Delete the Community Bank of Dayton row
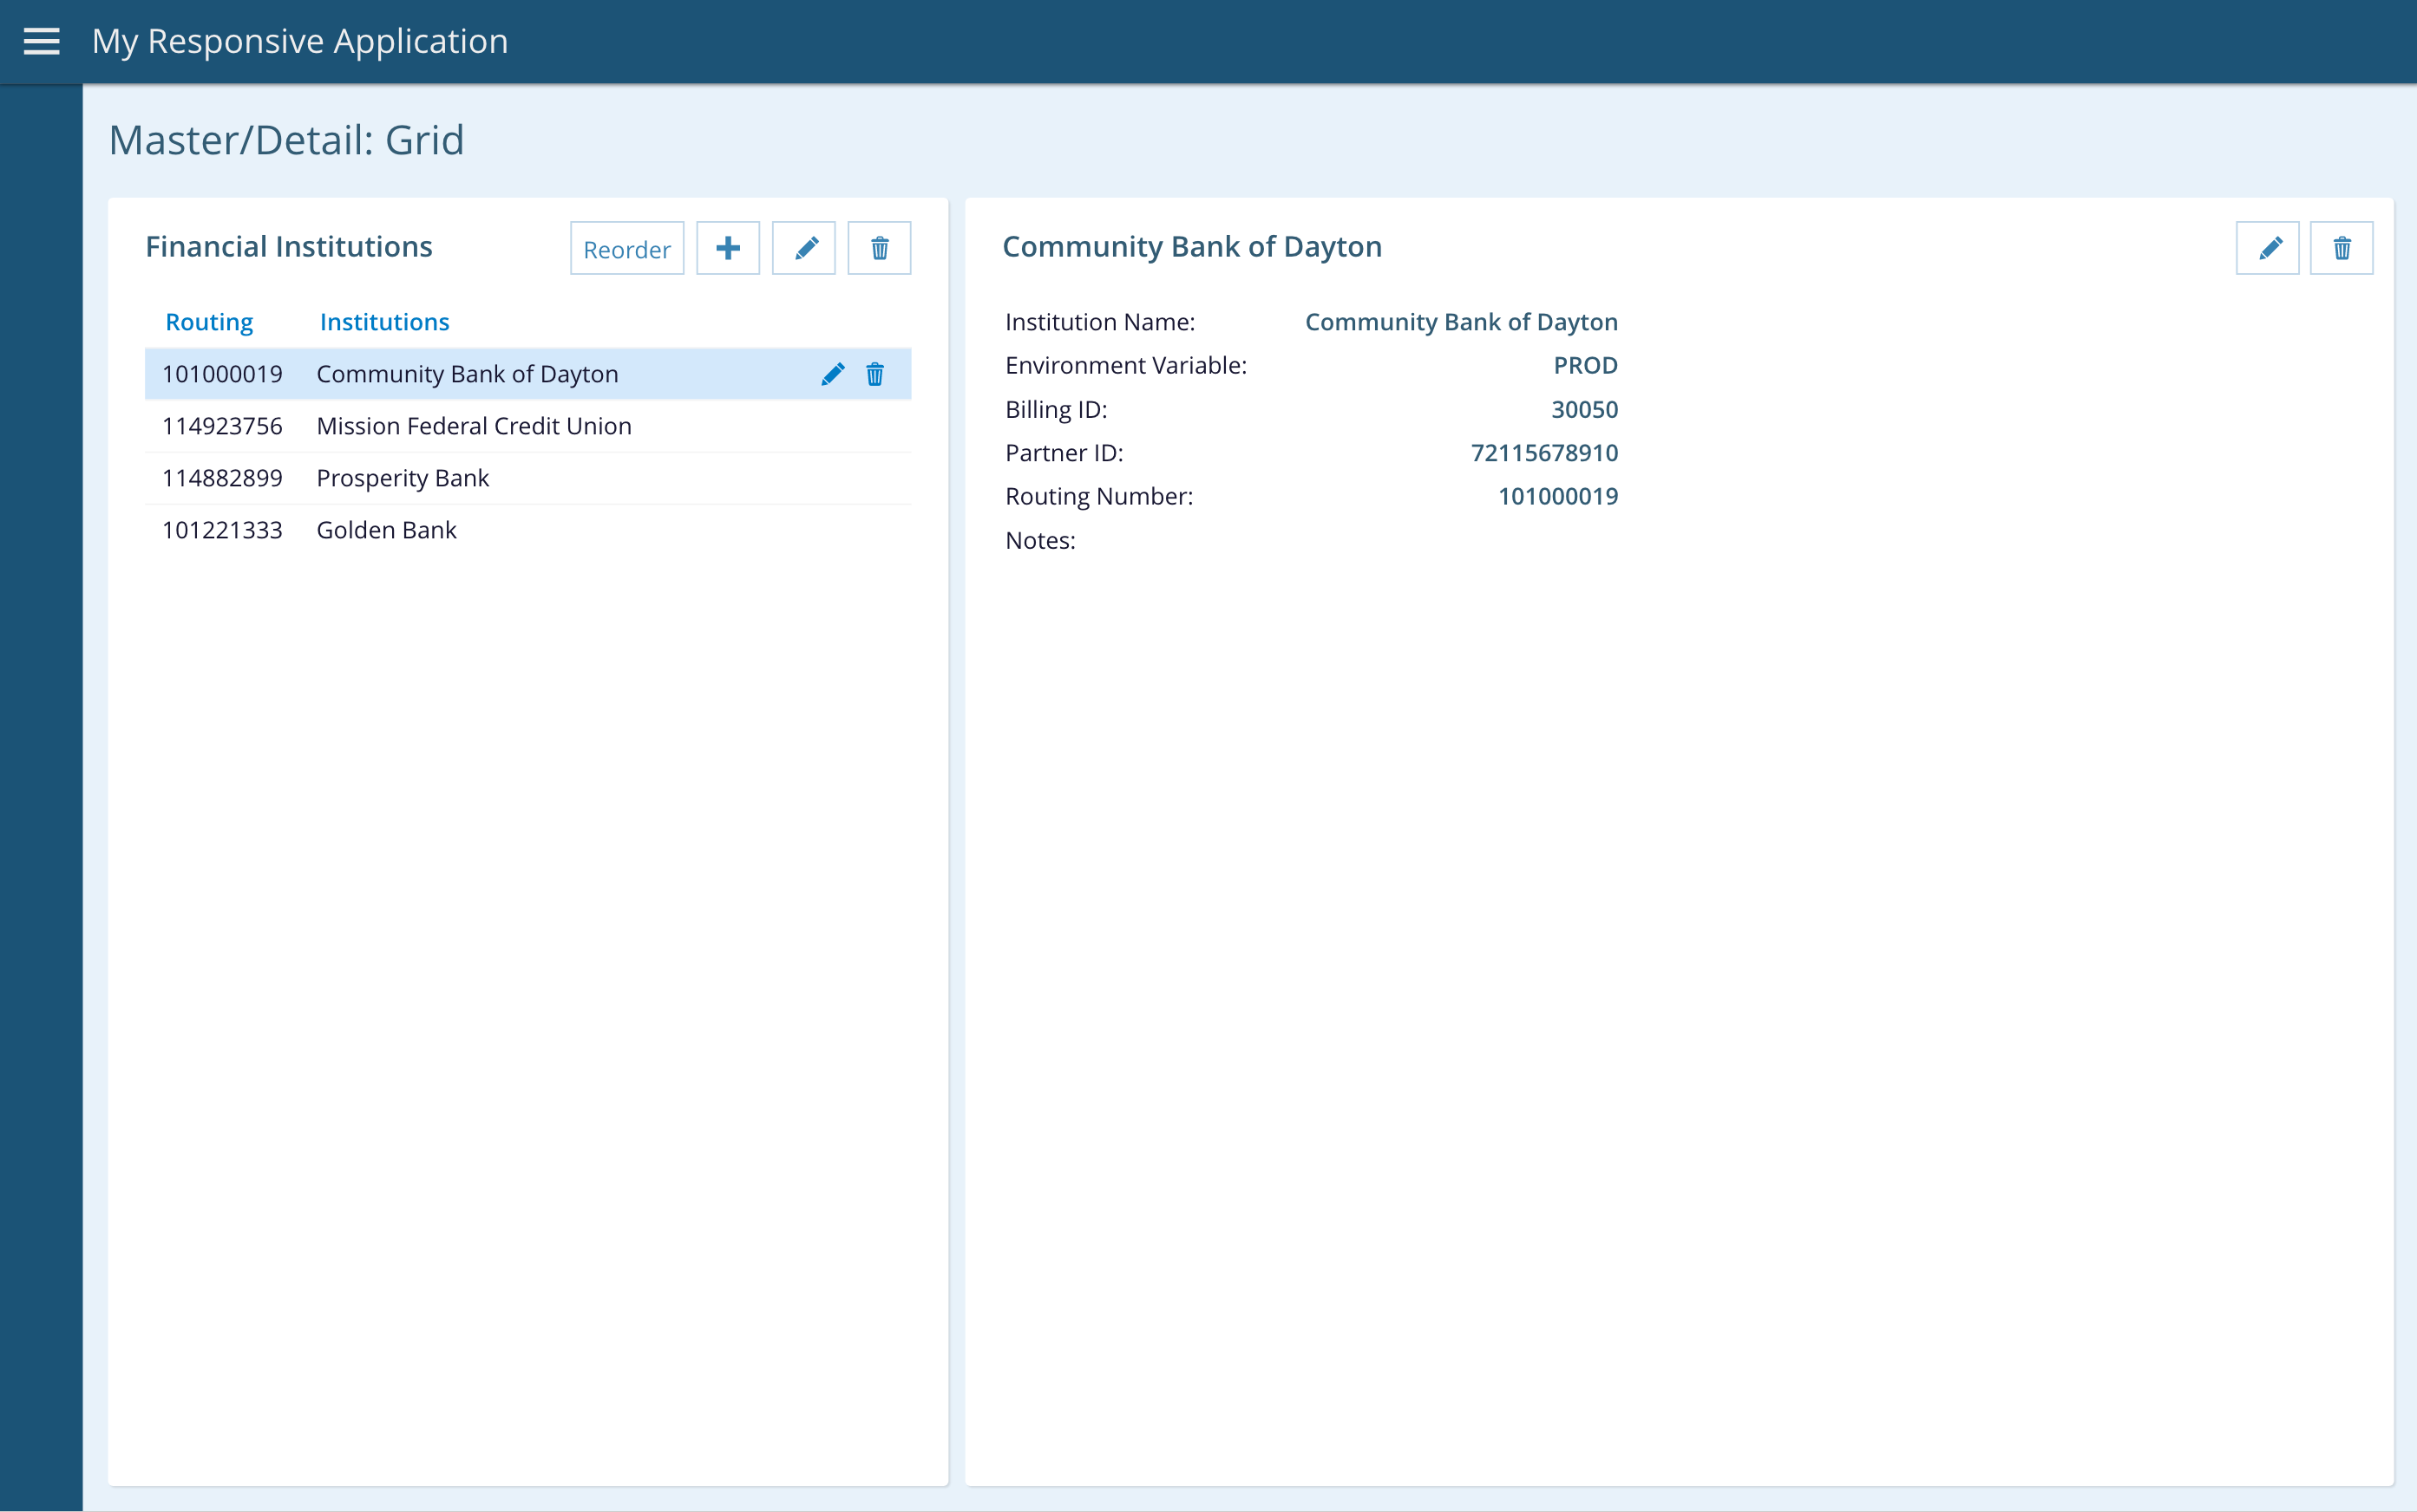 click(x=874, y=374)
